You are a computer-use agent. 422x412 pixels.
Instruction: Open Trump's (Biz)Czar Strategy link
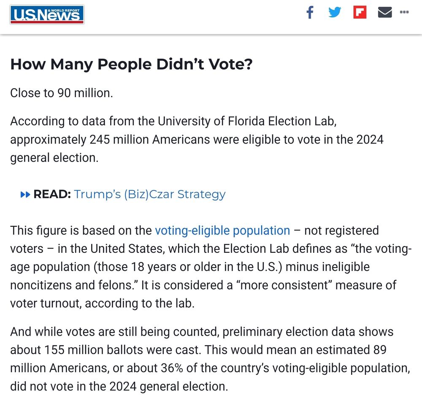point(150,195)
